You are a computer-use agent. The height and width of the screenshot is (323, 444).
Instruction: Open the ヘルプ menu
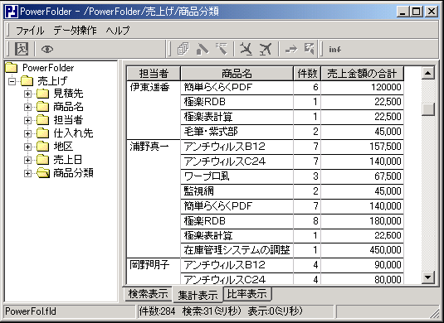(118, 31)
